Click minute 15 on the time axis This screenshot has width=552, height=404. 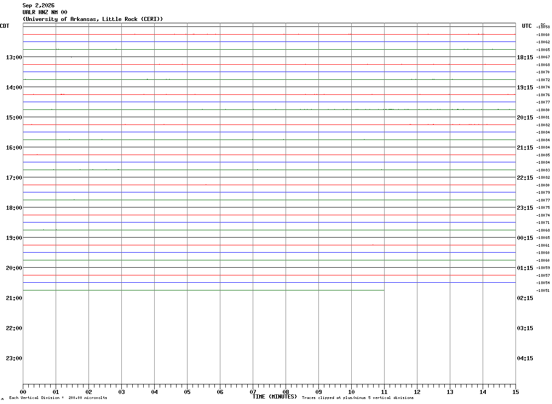516,392
